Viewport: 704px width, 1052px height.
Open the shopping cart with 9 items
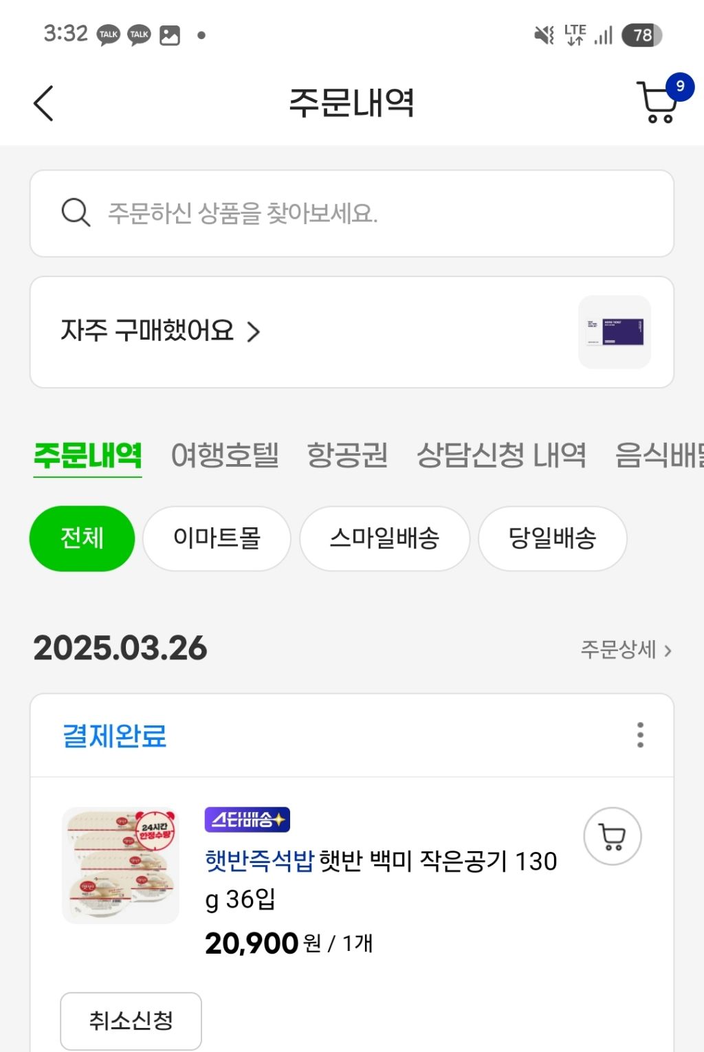click(x=658, y=103)
